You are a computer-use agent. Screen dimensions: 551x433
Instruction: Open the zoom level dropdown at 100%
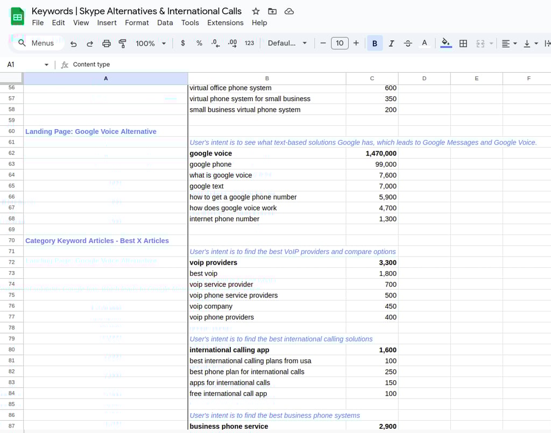coord(151,44)
